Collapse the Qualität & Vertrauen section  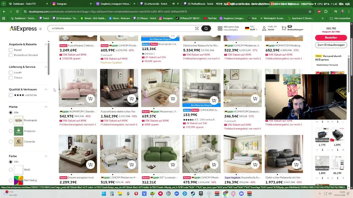(x=46, y=89)
